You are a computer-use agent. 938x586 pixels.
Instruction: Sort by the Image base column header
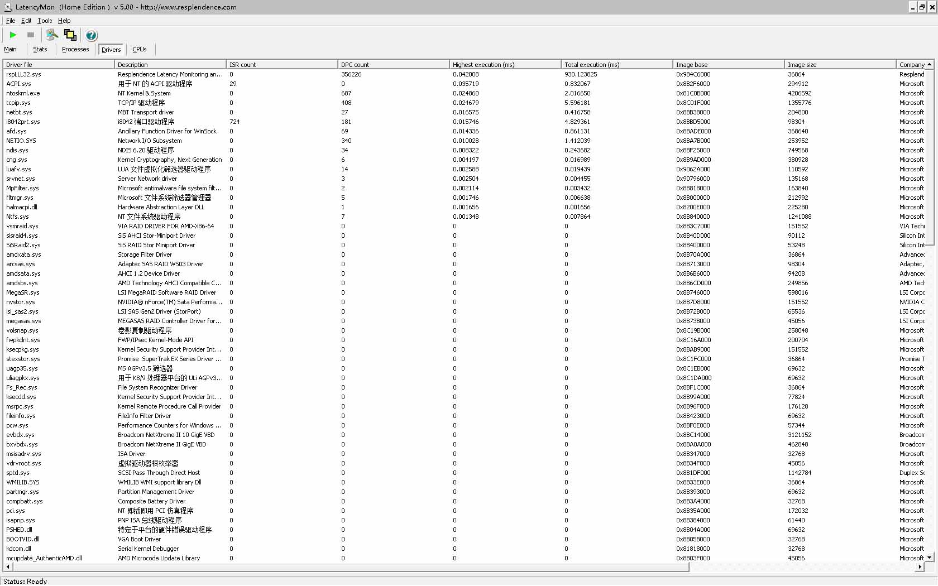pos(729,65)
